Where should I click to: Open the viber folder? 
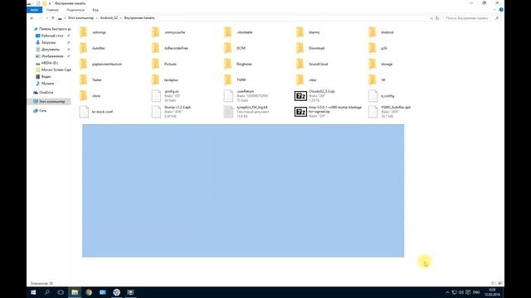[306, 79]
